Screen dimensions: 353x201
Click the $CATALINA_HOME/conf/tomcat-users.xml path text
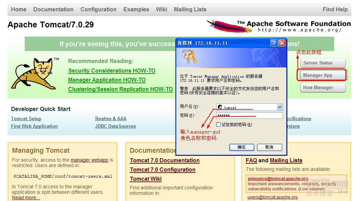coord(63,176)
